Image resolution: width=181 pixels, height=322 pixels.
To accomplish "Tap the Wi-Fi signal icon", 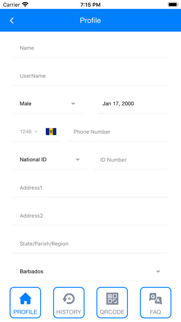I will point(25,5).
